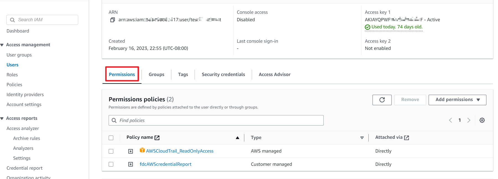Screen dimensions: 498x179
Task: Open Roles in the IAM sidebar
Action: click(12, 75)
